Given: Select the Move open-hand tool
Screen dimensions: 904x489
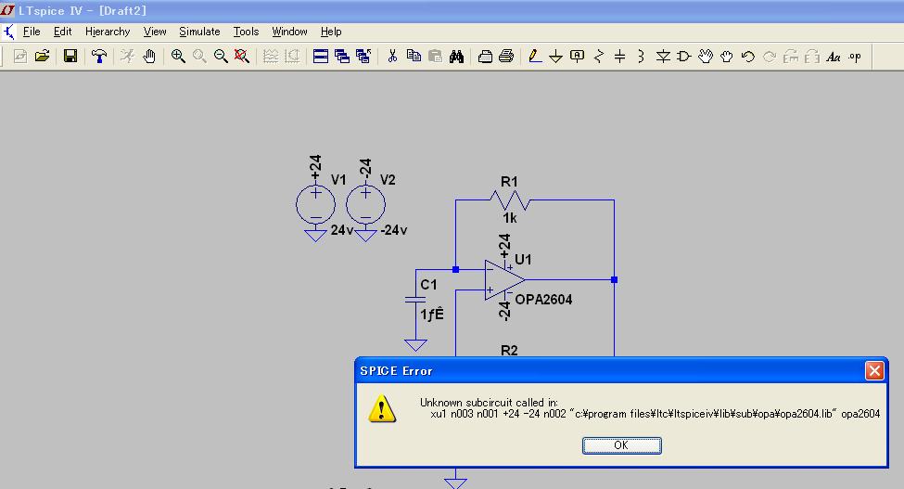Looking at the screenshot, I should pyautogui.click(x=705, y=56).
